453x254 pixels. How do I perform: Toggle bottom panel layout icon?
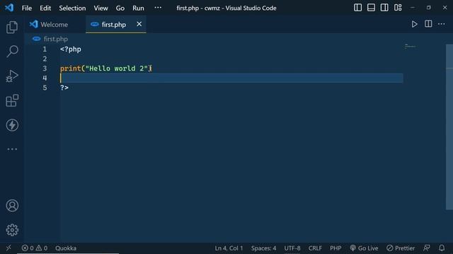pyautogui.click(x=371, y=8)
